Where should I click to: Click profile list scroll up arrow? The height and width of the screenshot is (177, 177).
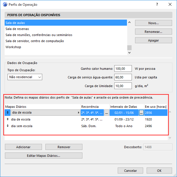point(130,22)
